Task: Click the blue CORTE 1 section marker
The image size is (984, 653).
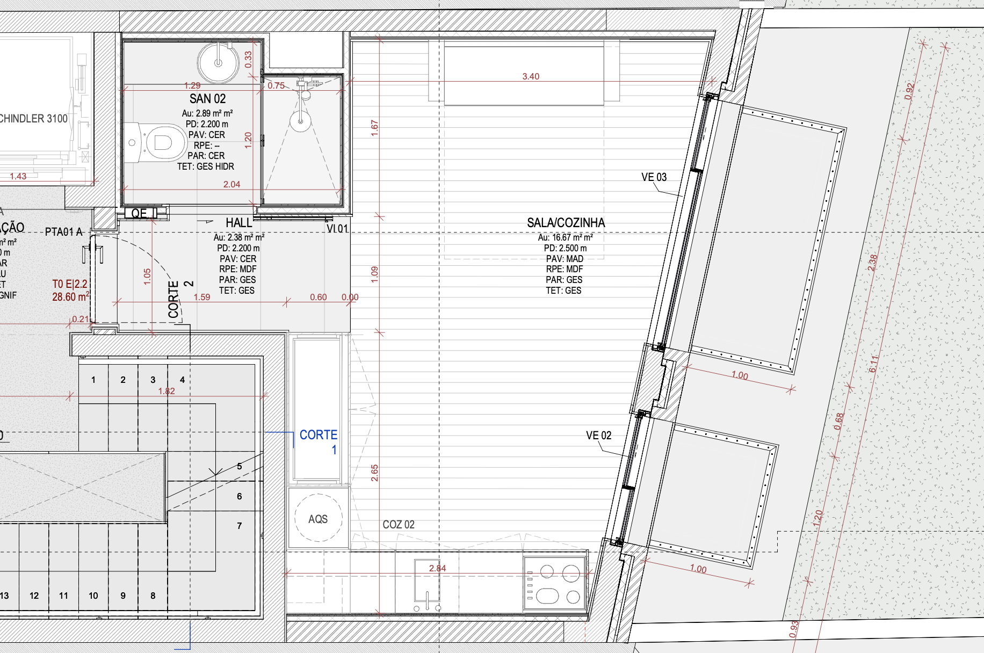Action: point(319,440)
